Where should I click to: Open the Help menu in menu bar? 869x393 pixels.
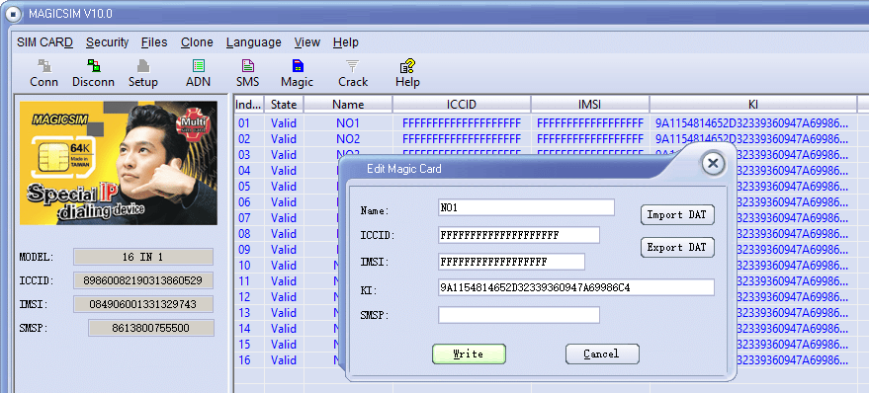click(346, 42)
